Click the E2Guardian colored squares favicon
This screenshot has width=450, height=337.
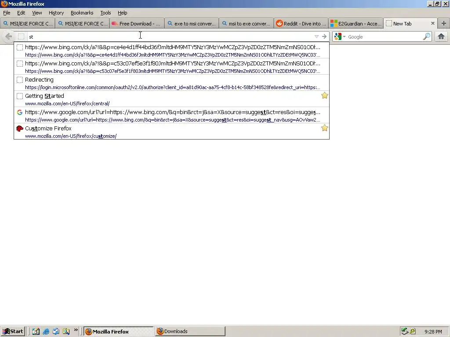(334, 24)
